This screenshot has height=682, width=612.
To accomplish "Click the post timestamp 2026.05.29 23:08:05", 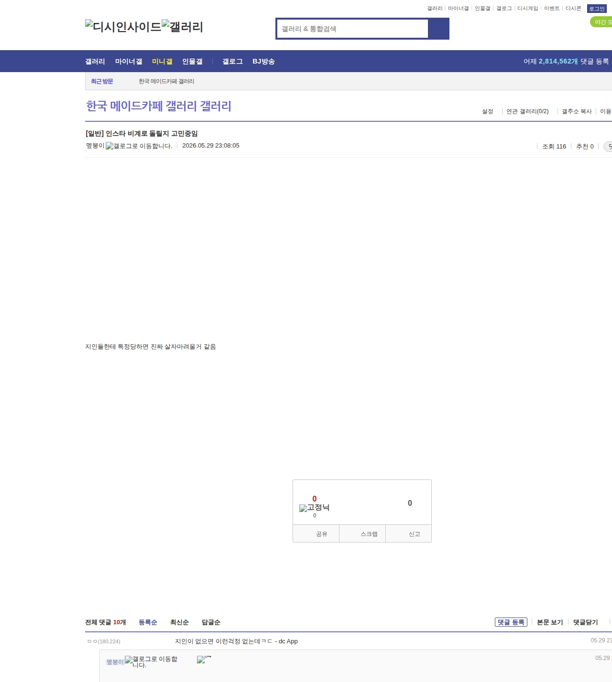I will tap(211, 146).
